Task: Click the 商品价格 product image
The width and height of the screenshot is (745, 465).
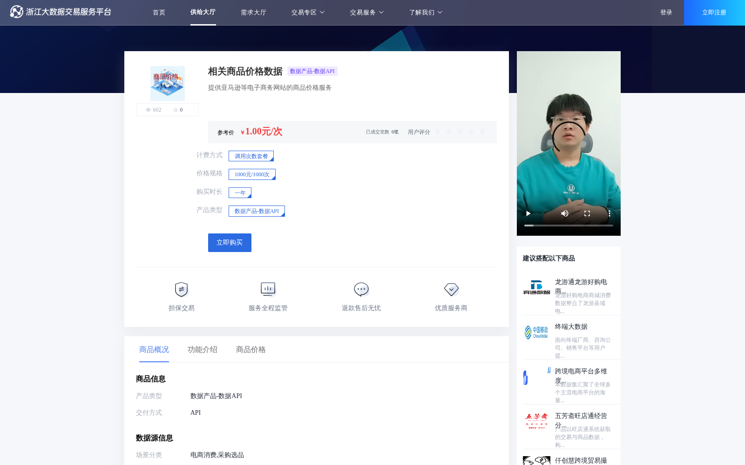Action: (168, 83)
